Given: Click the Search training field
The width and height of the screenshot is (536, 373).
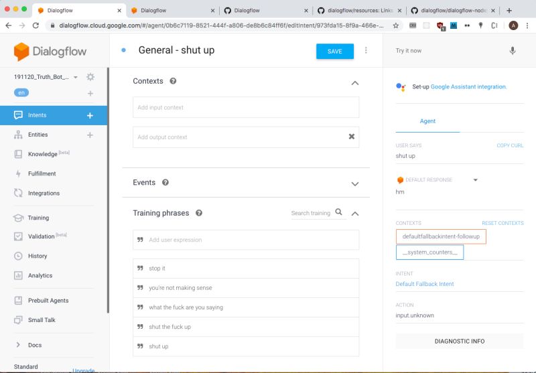Looking at the screenshot, I should point(311,213).
